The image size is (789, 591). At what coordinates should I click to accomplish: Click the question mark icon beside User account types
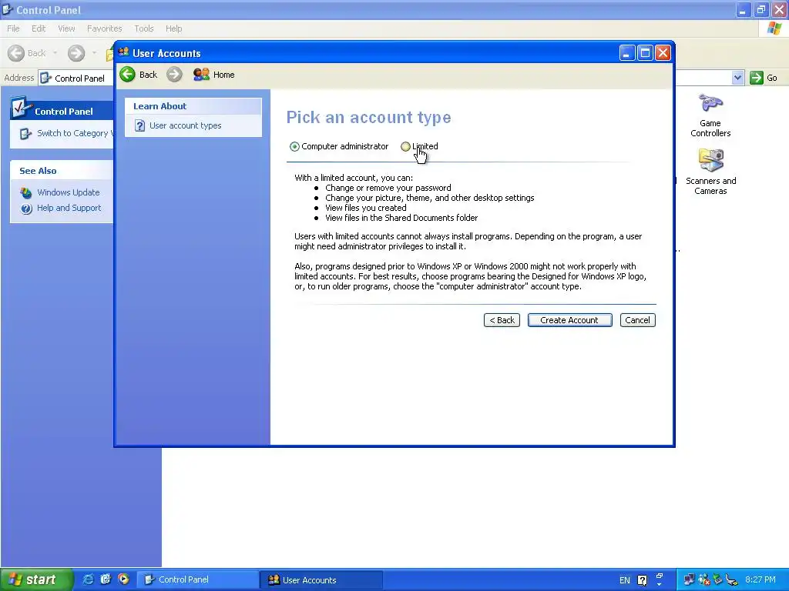click(x=140, y=125)
